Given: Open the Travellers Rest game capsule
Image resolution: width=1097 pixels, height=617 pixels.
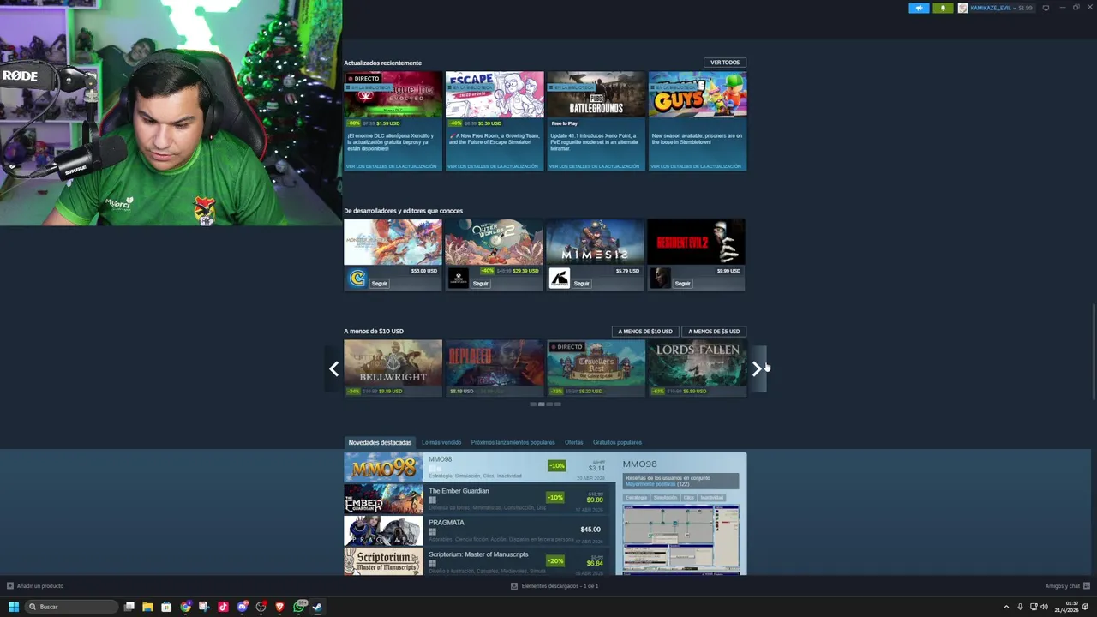Looking at the screenshot, I should click(x=596, y=368).
